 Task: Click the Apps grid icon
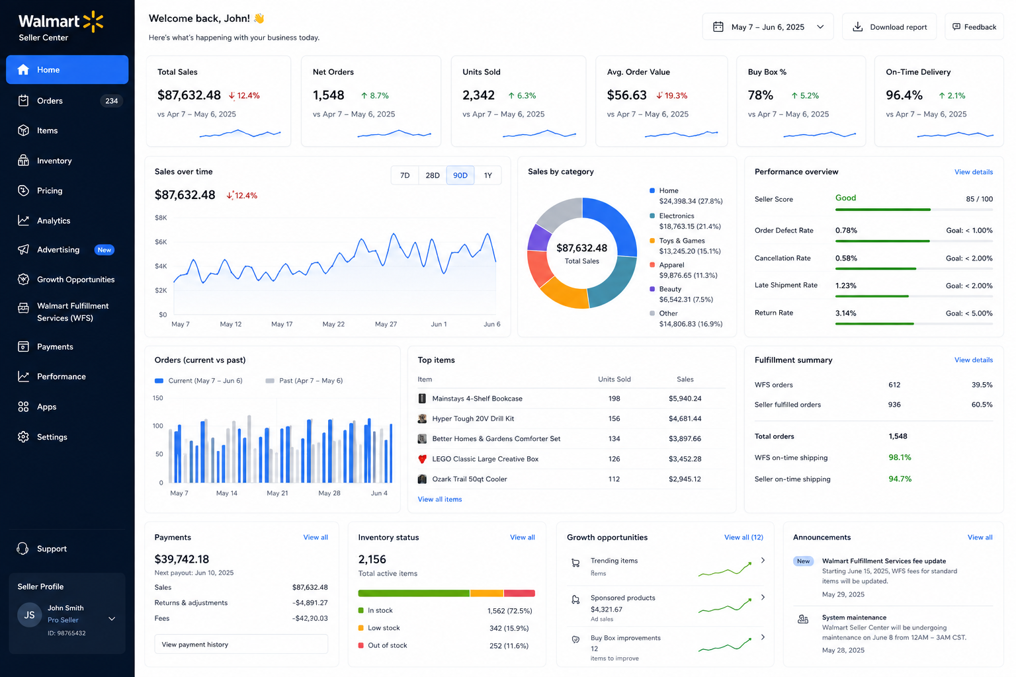click(23, 407)
